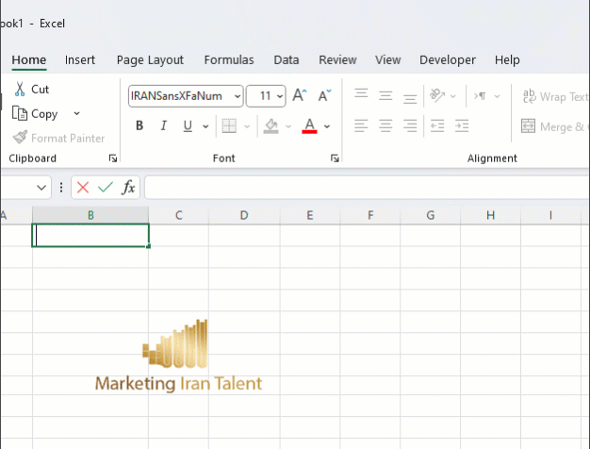Click the Cut scissors icon

[20, 90]
